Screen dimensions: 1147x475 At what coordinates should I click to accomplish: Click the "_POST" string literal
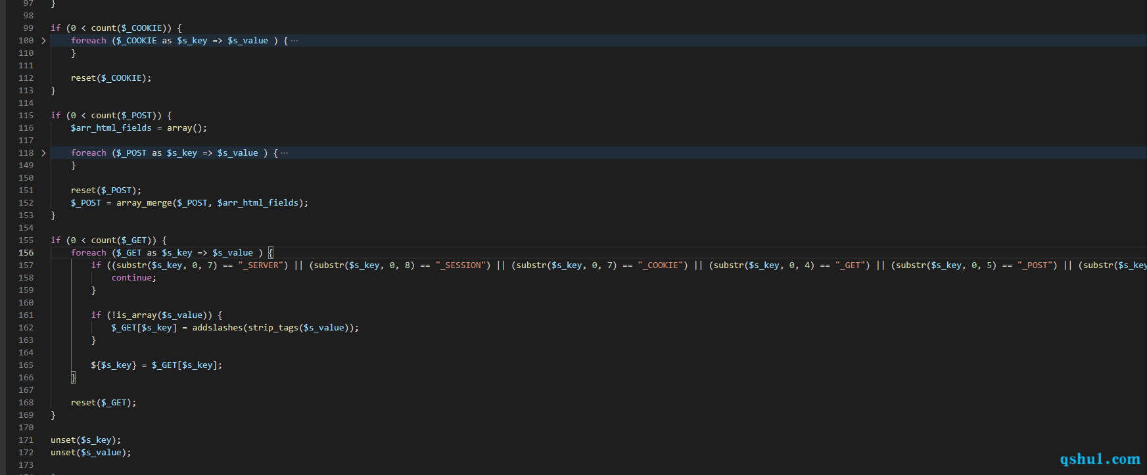point(1035,265)
